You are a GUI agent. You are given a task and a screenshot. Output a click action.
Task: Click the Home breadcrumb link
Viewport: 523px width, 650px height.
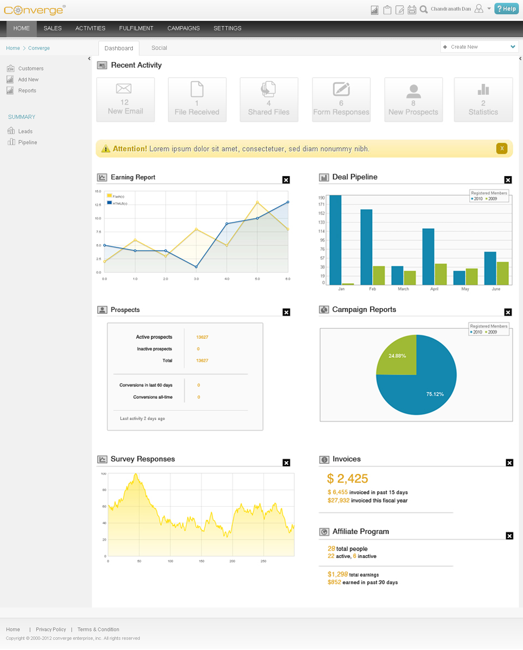13,48
